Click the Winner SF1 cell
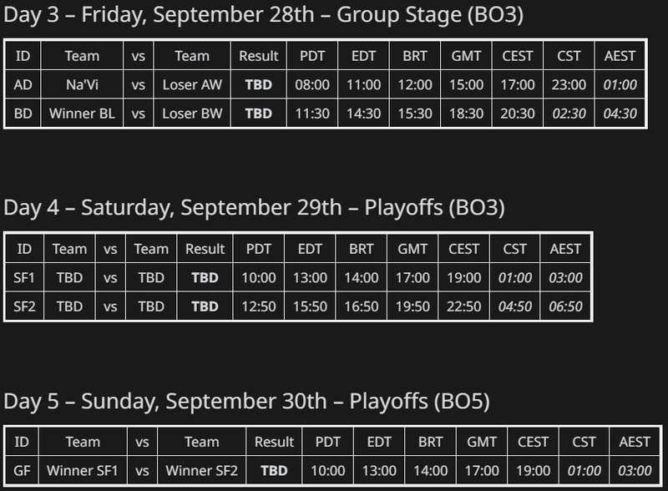The height and width of the screenshot is (491, 668). pyautogui.click(x=83, y=471)
